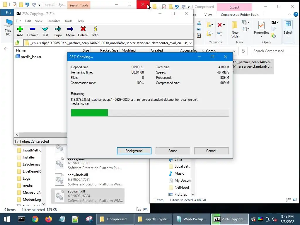Open 7z Open-with dropdown in ribbon

point(277,23)
